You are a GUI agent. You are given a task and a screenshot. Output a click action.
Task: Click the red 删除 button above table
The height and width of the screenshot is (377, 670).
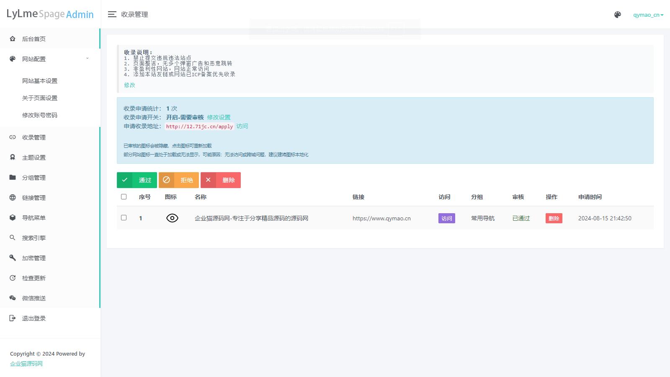221,180
